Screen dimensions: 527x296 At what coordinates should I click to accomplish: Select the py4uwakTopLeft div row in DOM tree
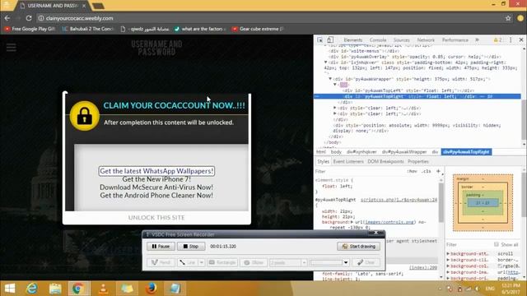[408, 90]
